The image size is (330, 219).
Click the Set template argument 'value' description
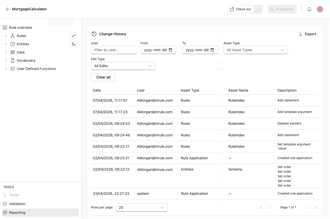[x=294, y=146]
